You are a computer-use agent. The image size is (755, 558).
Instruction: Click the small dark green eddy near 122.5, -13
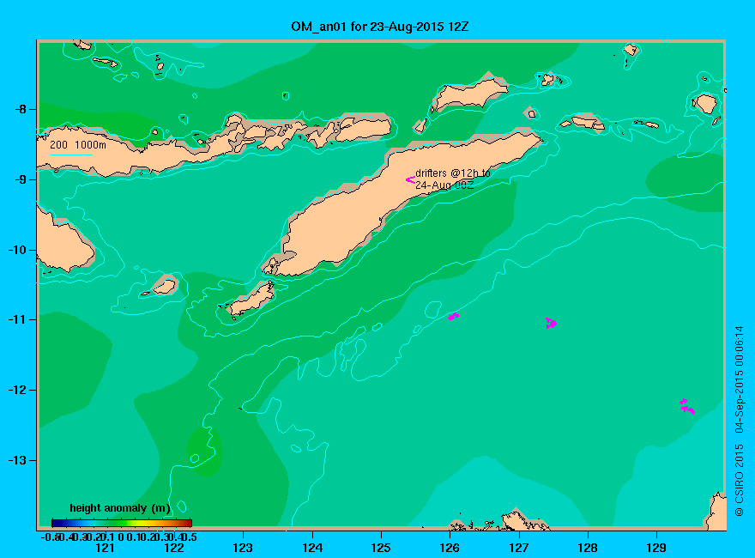tap(204, 452)
